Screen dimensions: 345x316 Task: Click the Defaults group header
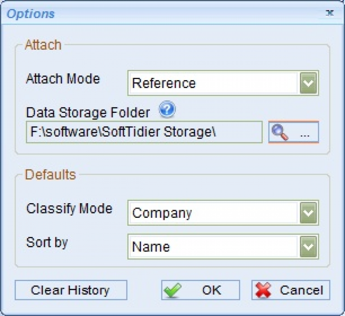click(50, 175)
